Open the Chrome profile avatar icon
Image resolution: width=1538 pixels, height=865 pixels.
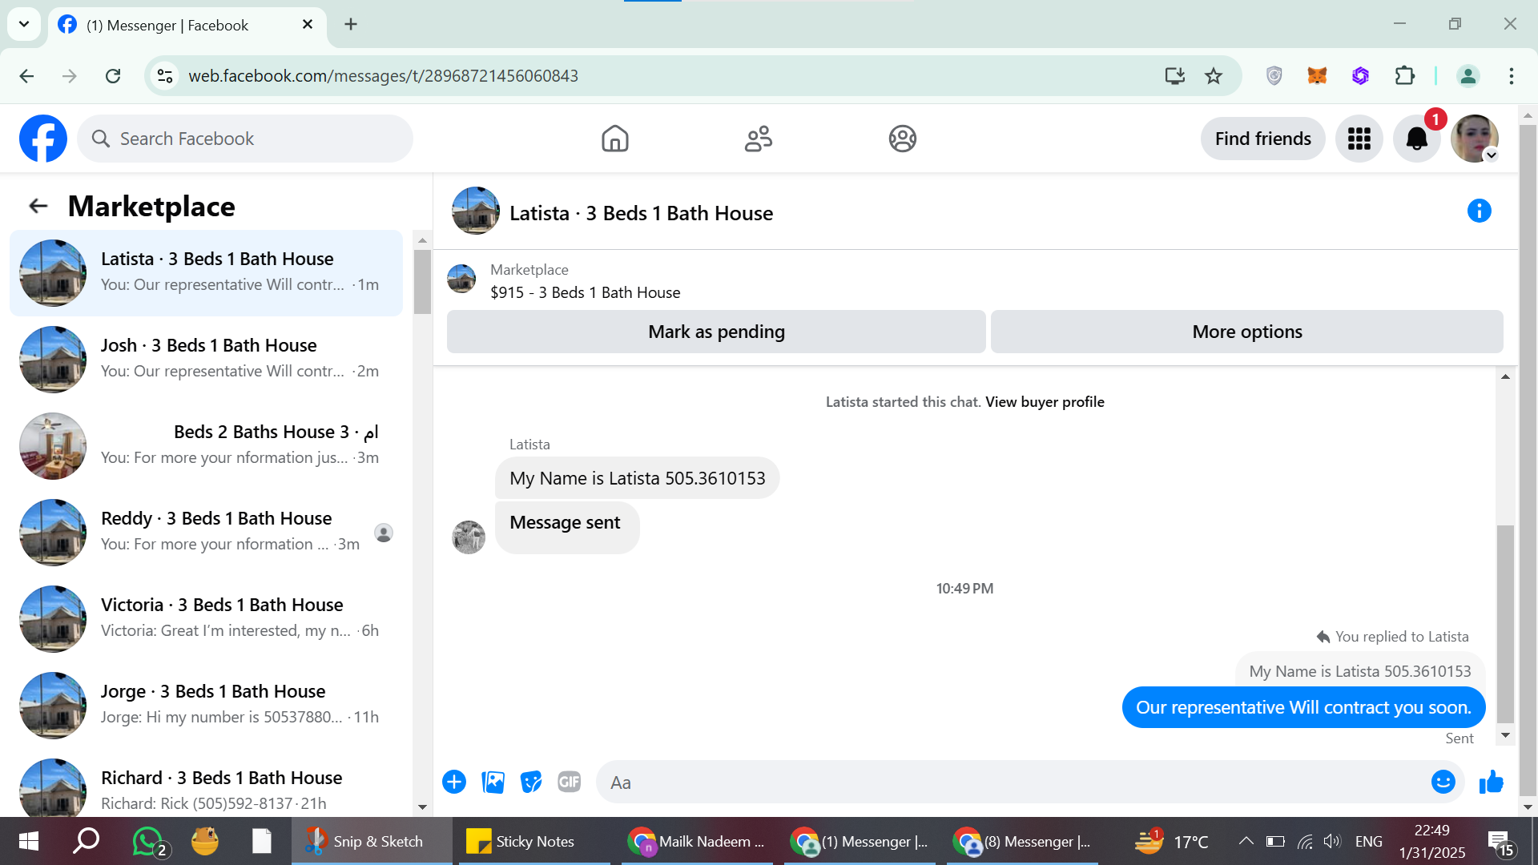(1468, 76)
